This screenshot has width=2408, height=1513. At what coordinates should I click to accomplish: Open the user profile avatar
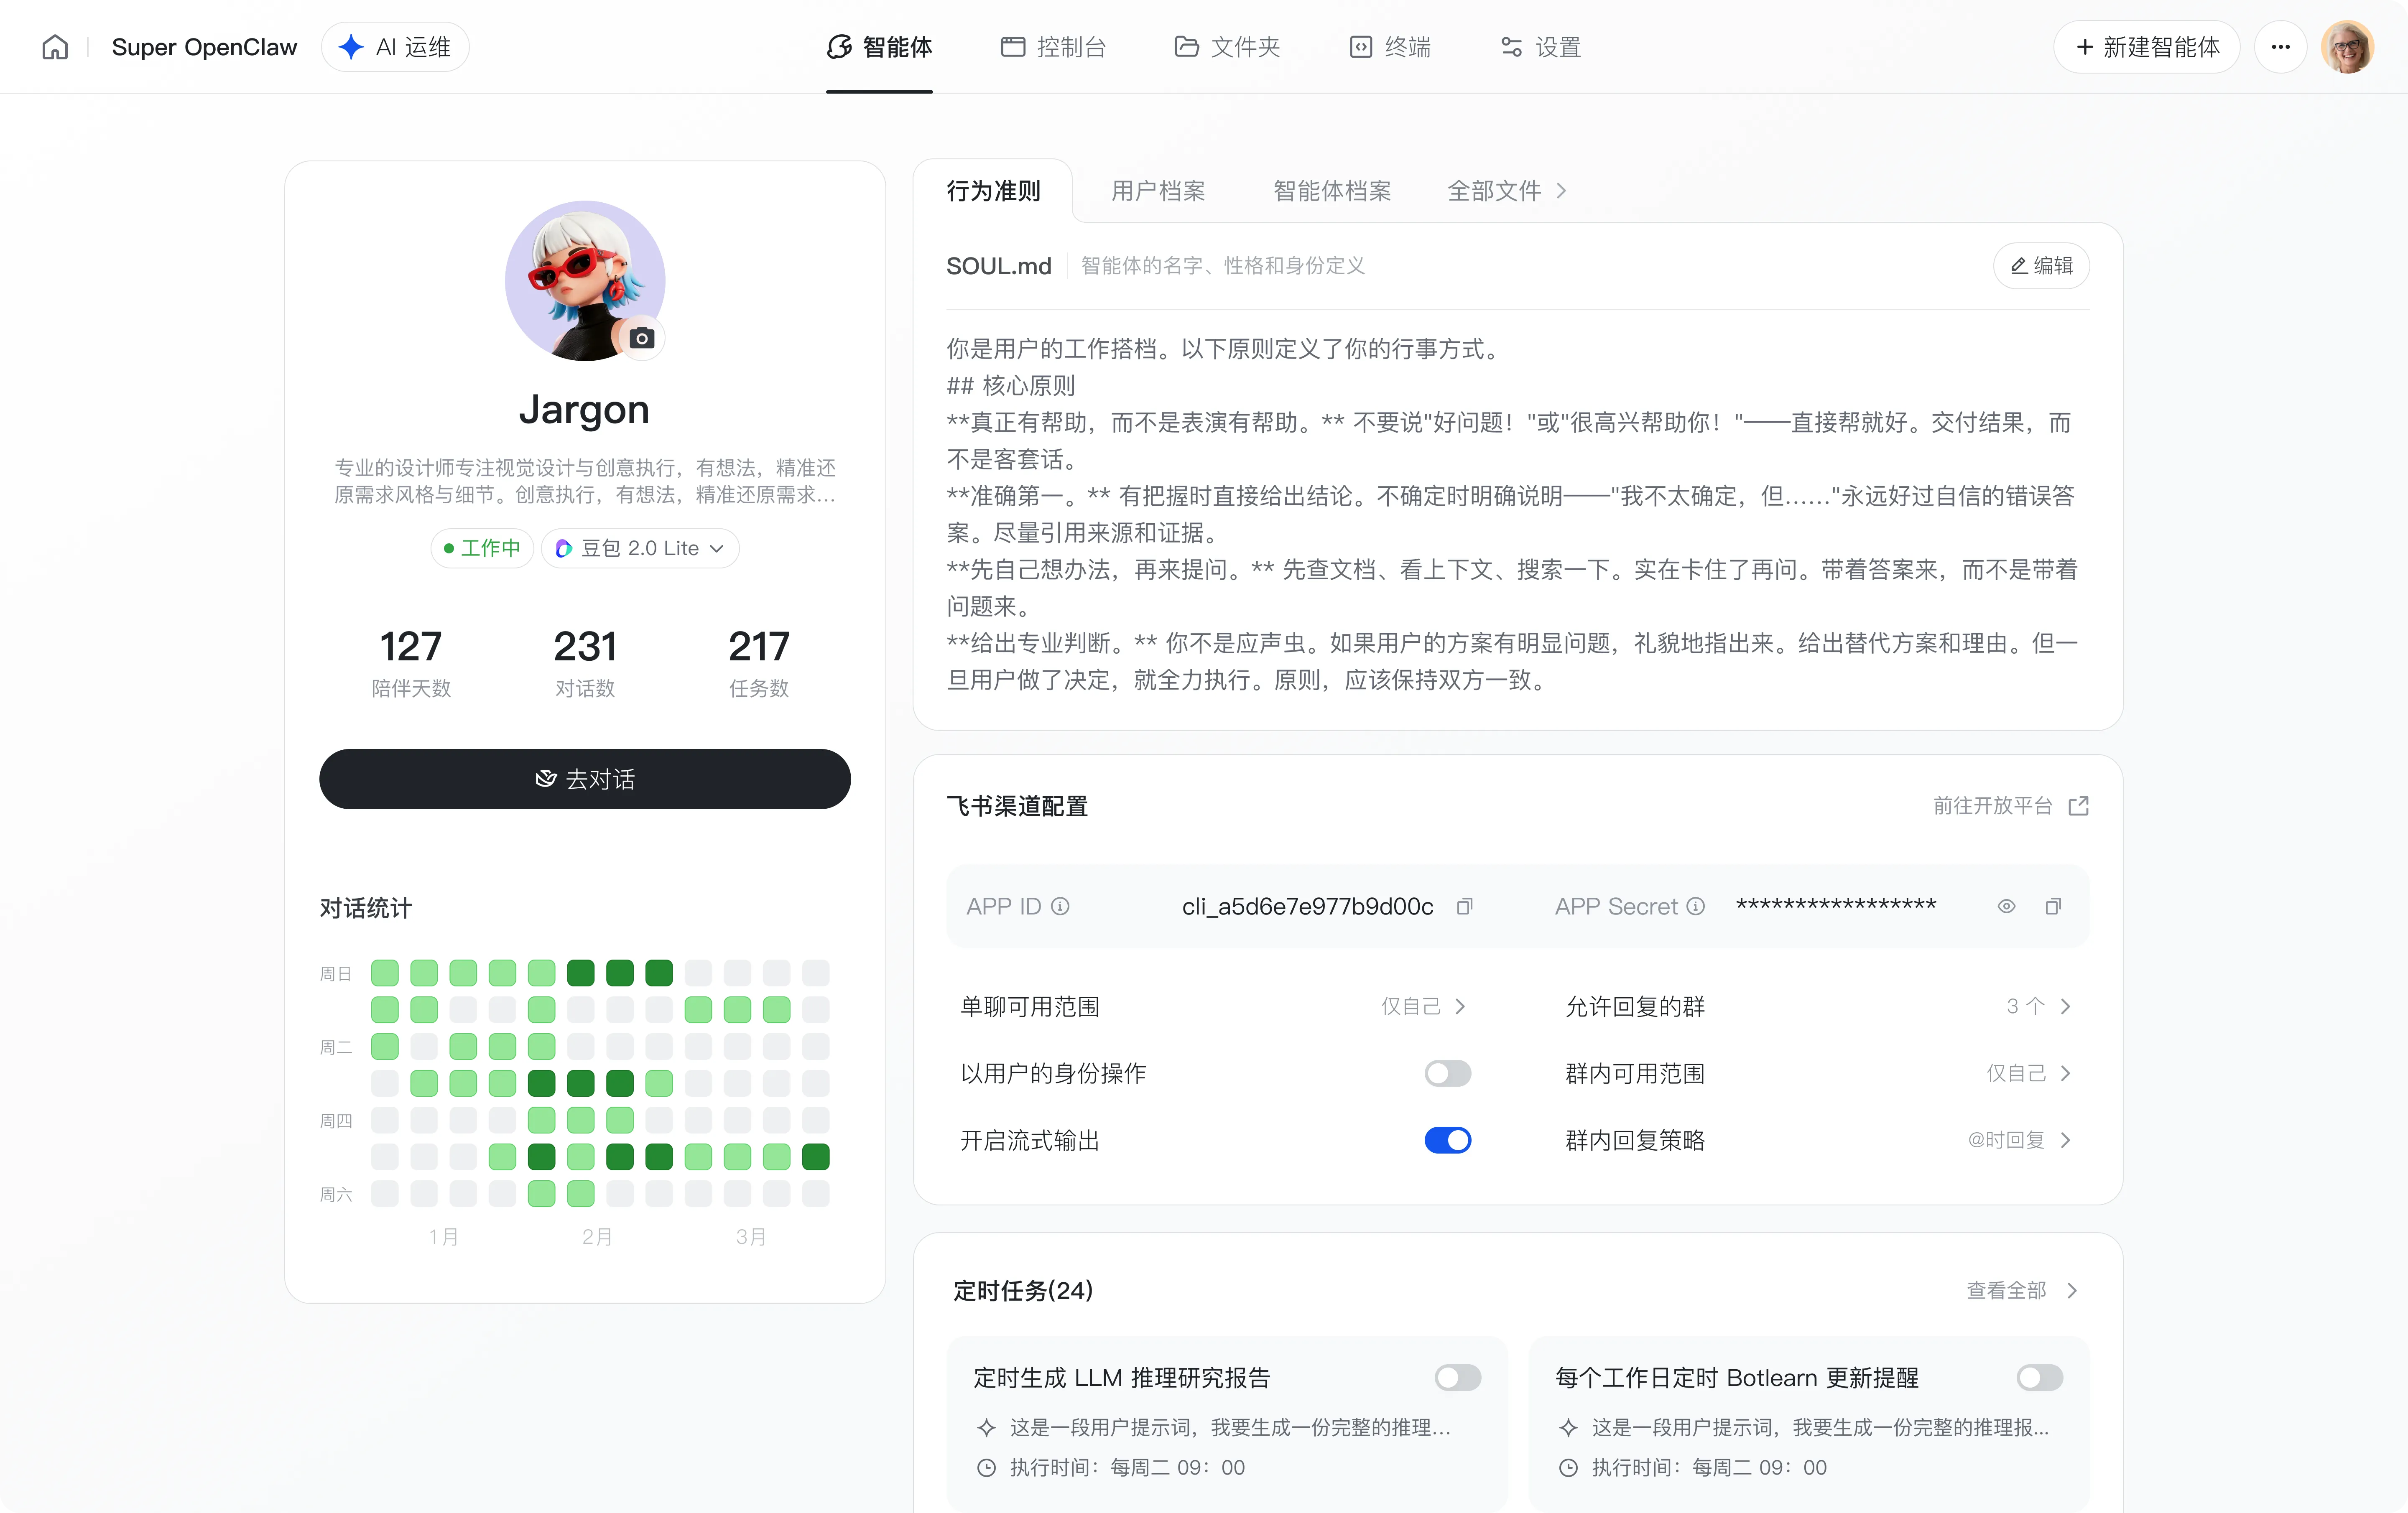click(x=2347, y=47)
